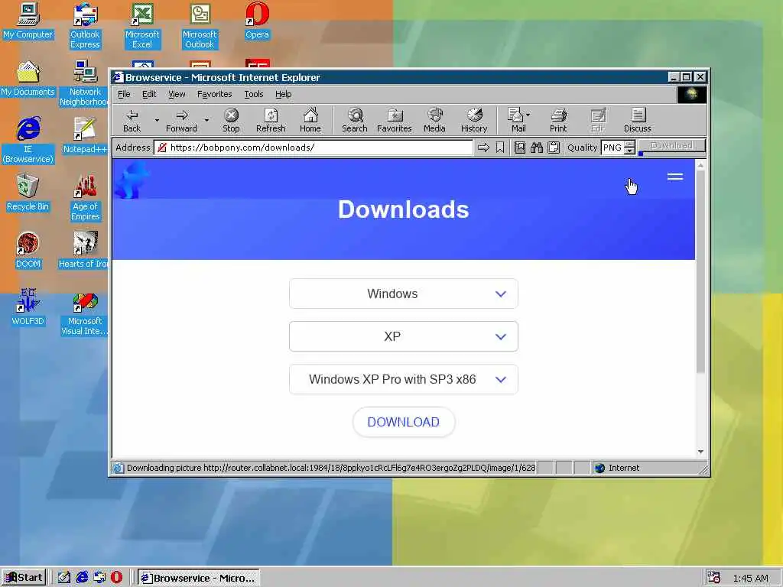This screenshot has height=587, width=783.
Task: Select the Recycle Bin desktop icon
Action: point(28,193)
